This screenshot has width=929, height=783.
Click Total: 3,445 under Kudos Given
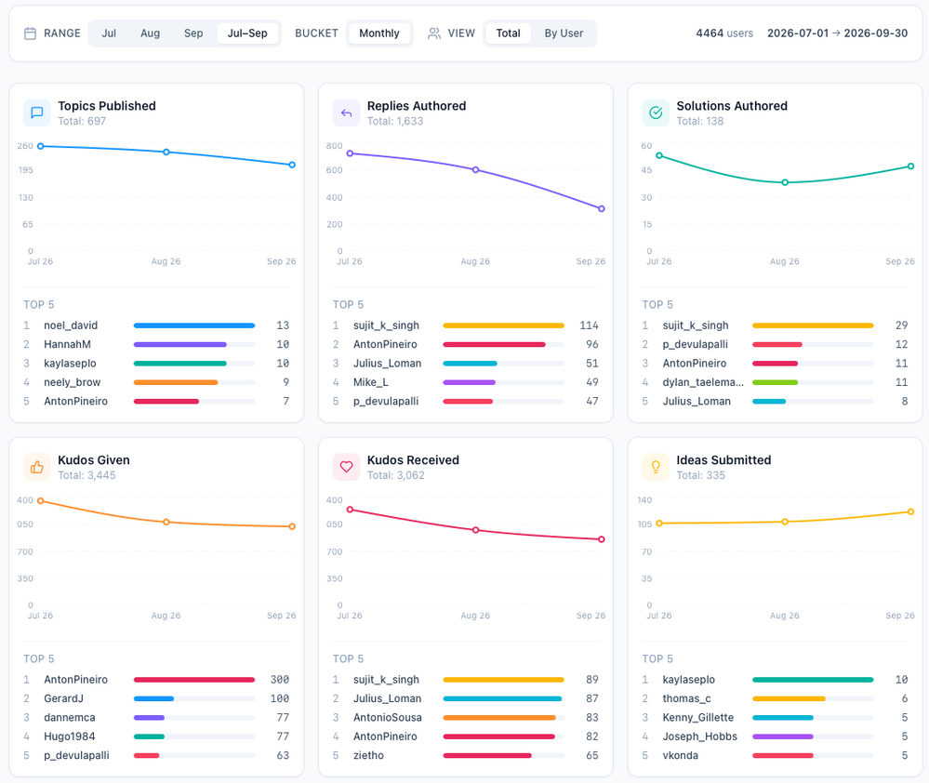click(86, 475)
